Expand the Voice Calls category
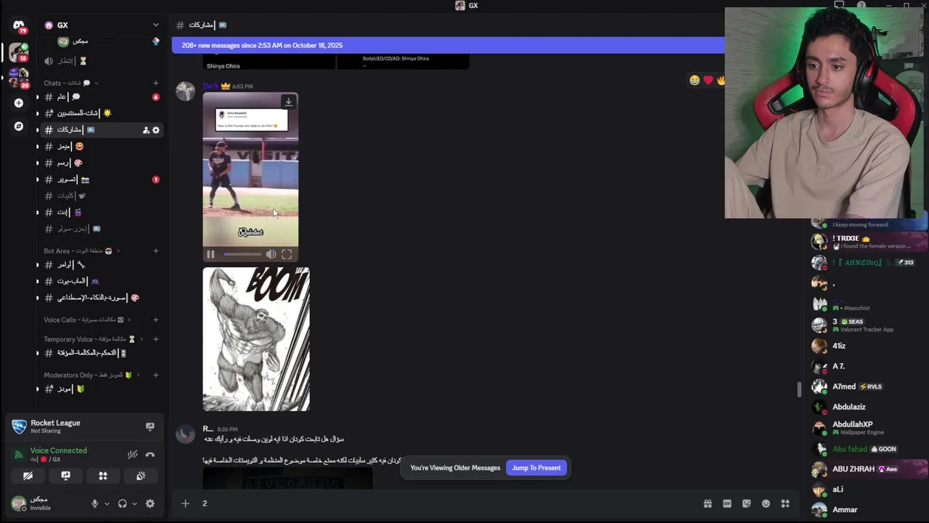The image size is (929, 523). [x=86, y=320]
